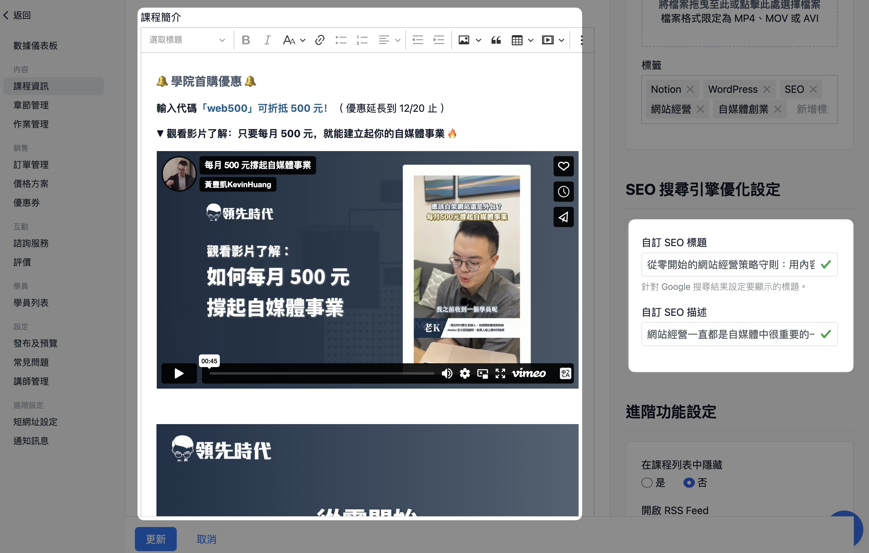Seek on the Vimeo video progress bar
Image resolution: width=869 pixels, height=553 pixels.
point(321,373)
